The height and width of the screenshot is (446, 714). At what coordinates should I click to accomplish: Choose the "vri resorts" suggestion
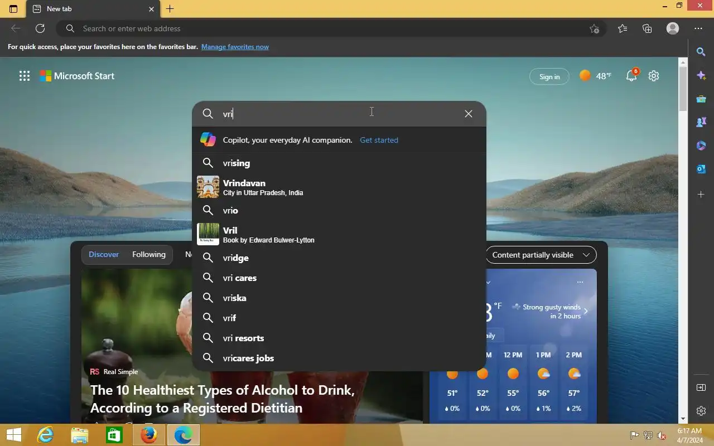[339, 338]
